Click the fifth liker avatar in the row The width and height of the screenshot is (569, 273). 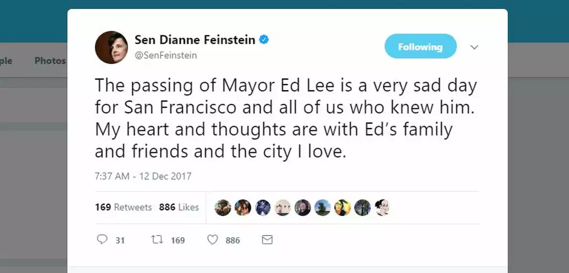302,208
